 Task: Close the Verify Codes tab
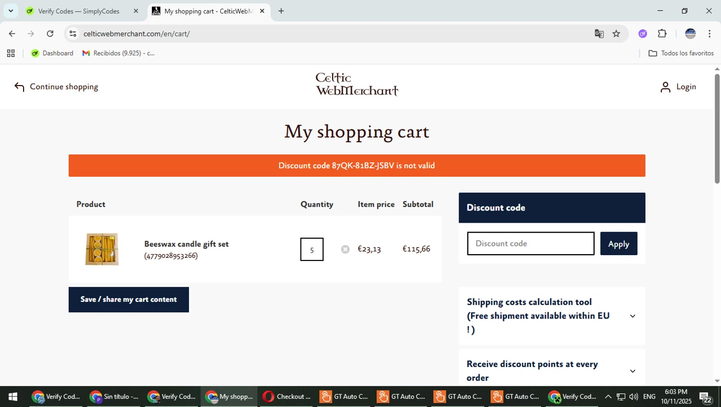pyautogui.click(x=136, y=11)
